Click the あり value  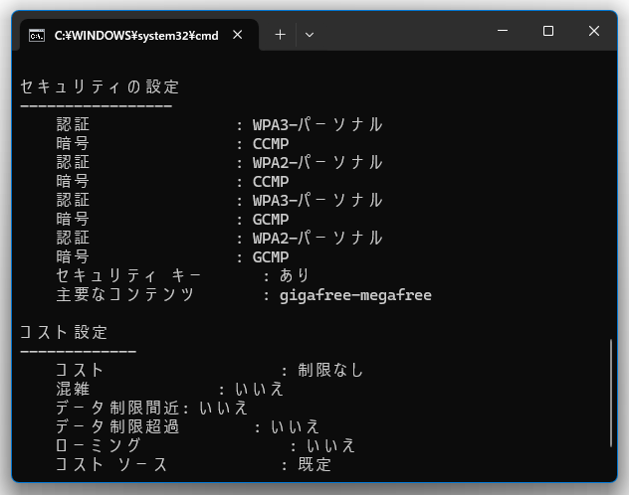(294, 275)
